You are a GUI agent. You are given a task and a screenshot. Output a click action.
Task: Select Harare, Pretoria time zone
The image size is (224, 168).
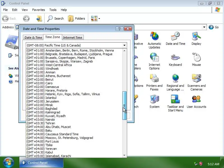(x=74, y=90)
